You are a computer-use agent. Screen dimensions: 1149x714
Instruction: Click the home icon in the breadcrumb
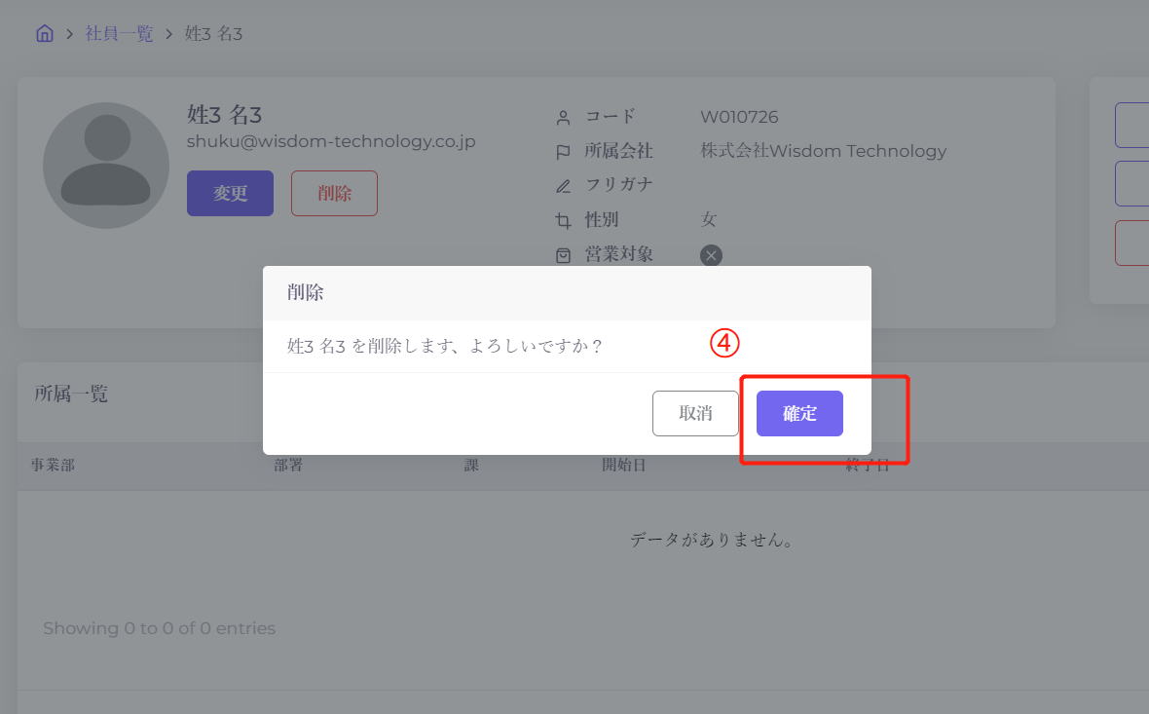[44, 34]
